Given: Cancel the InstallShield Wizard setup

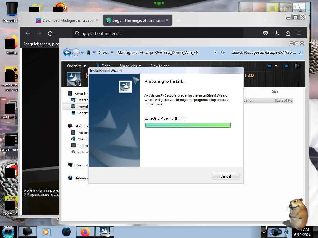Looking at the screenshot, I should click(x=225, y=176).
